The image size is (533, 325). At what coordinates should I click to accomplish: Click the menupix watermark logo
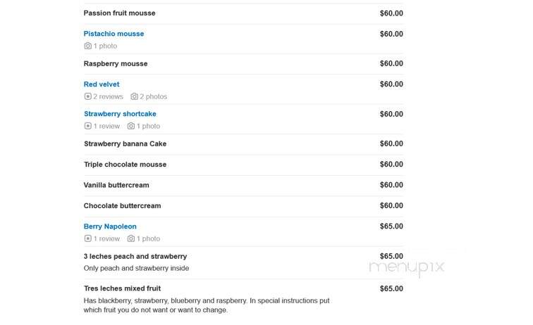pyautogui.click(x=407, y=267)
